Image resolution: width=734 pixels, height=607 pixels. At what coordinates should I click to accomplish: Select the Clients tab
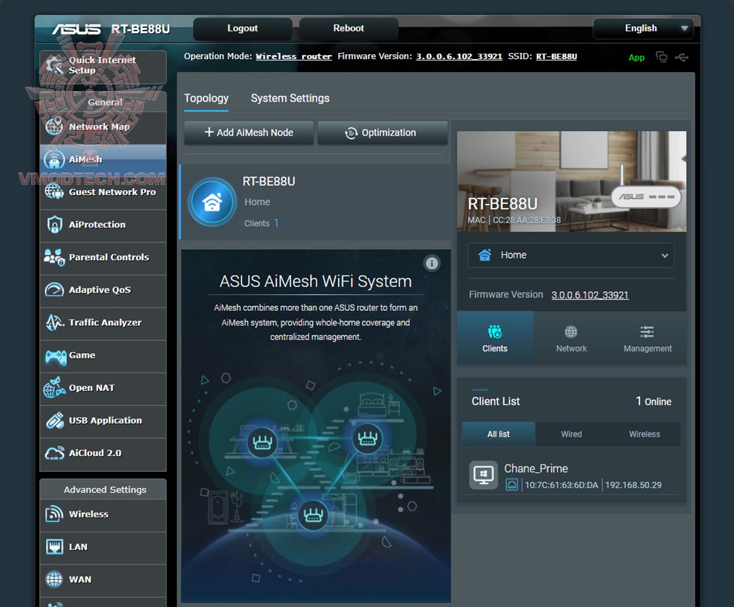pos(495,337)
